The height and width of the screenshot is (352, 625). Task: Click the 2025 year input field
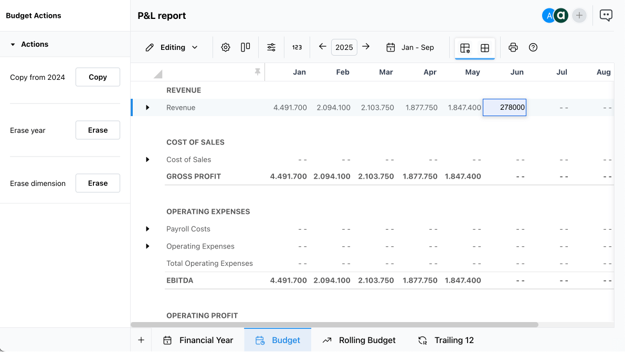pos(344,47)
